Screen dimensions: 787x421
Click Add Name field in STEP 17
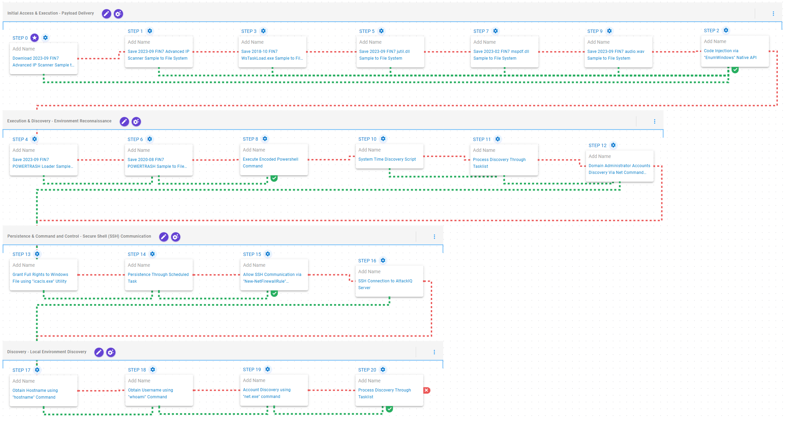pyautogui.click(x=24, y=381)
